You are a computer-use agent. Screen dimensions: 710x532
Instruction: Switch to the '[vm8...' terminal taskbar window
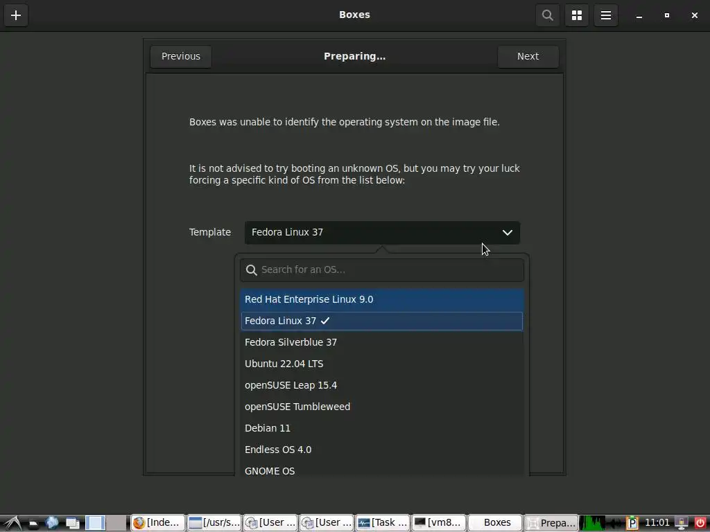[x=439, y=524]
